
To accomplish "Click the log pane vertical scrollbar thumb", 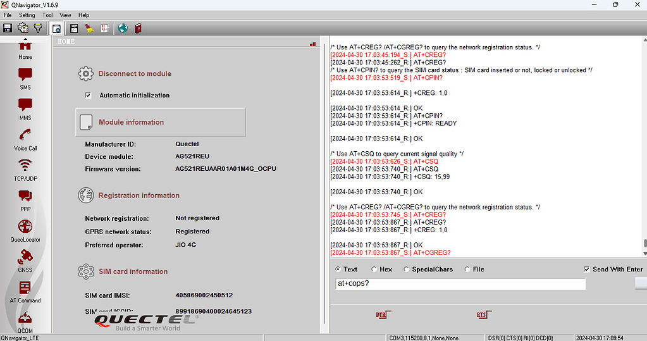I will 645,243.
